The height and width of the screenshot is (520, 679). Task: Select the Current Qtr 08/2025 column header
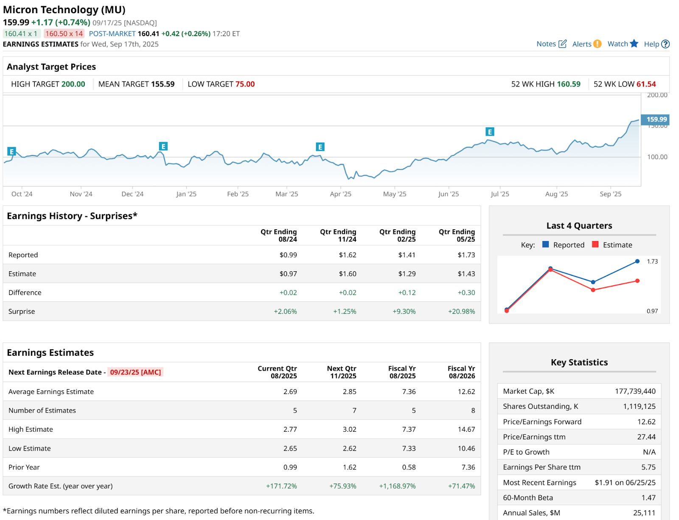pos(278,372)
